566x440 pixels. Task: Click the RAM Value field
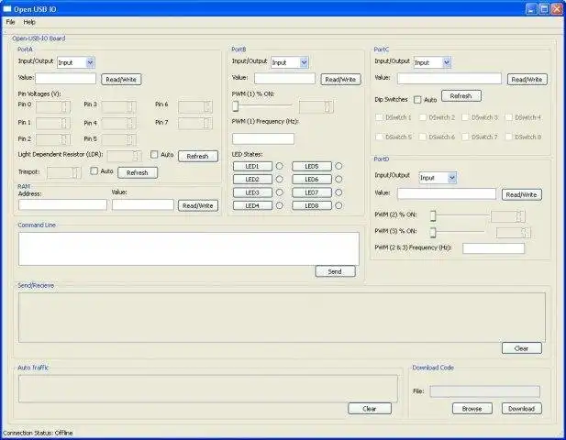(143, 204)
